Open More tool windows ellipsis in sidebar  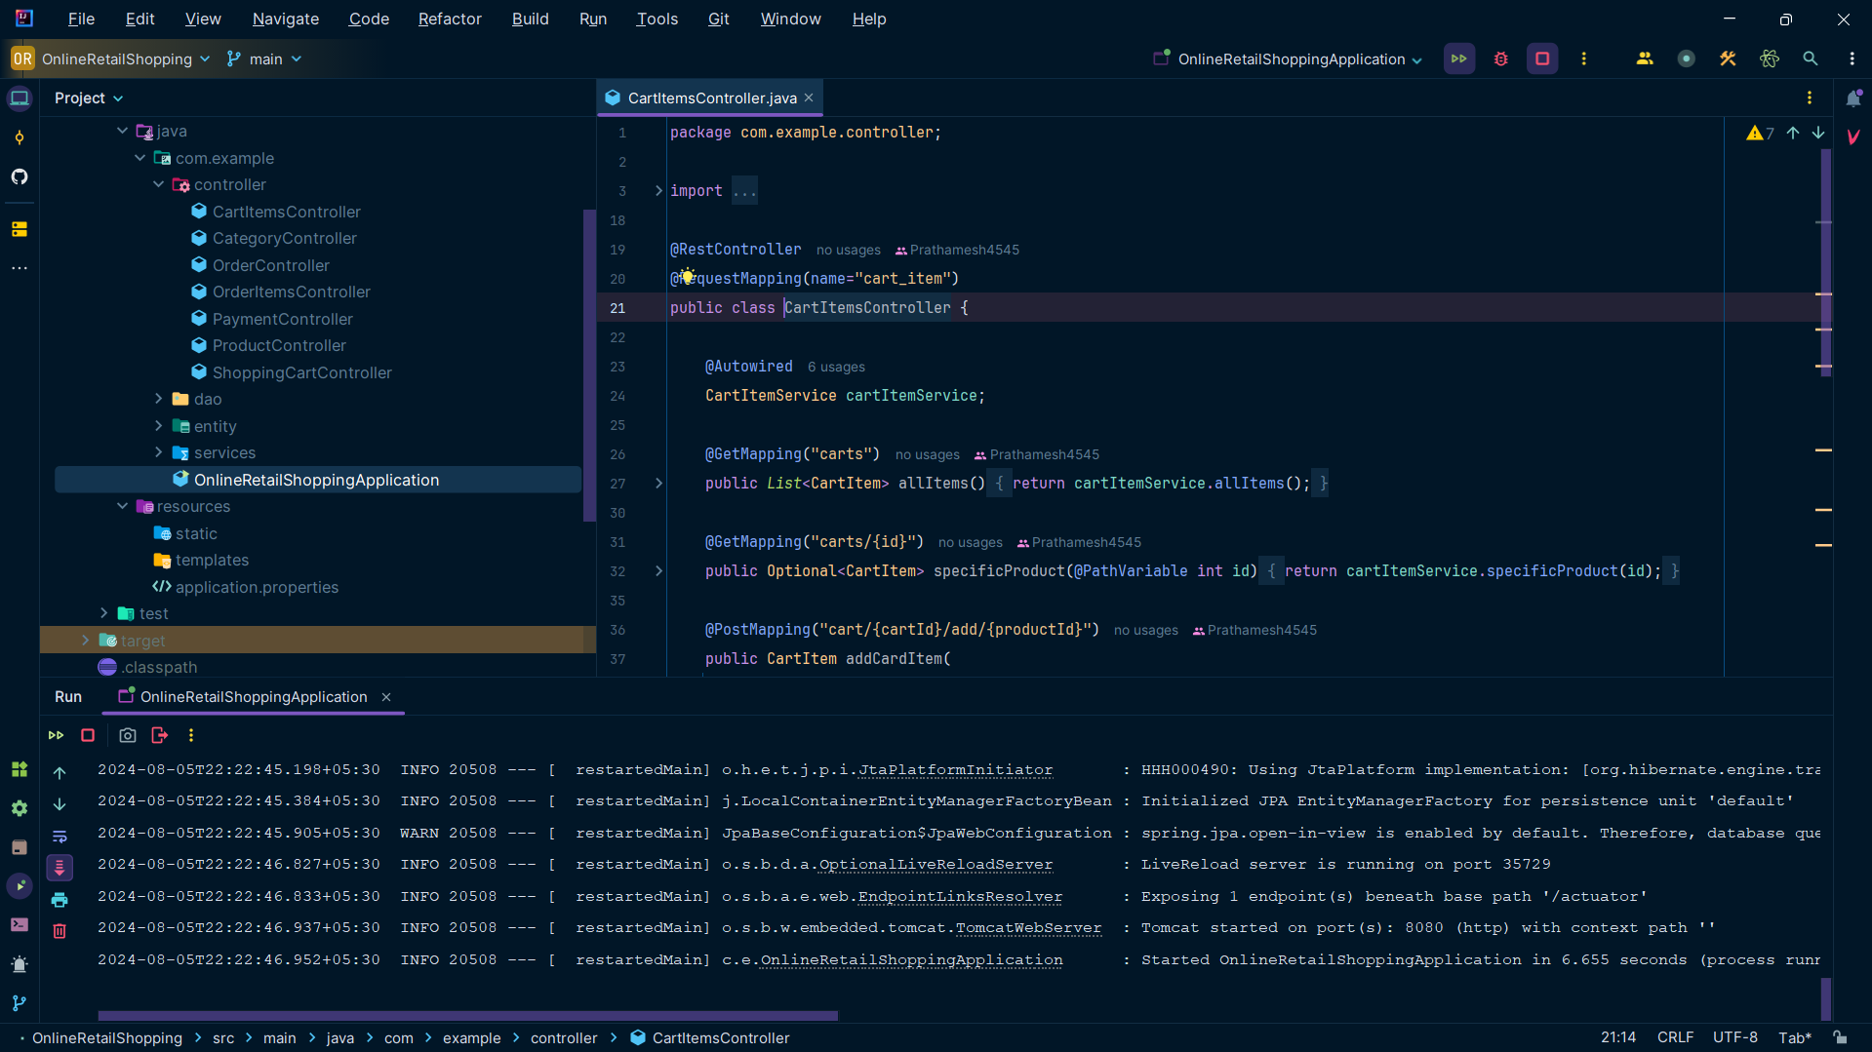(20, 268)
